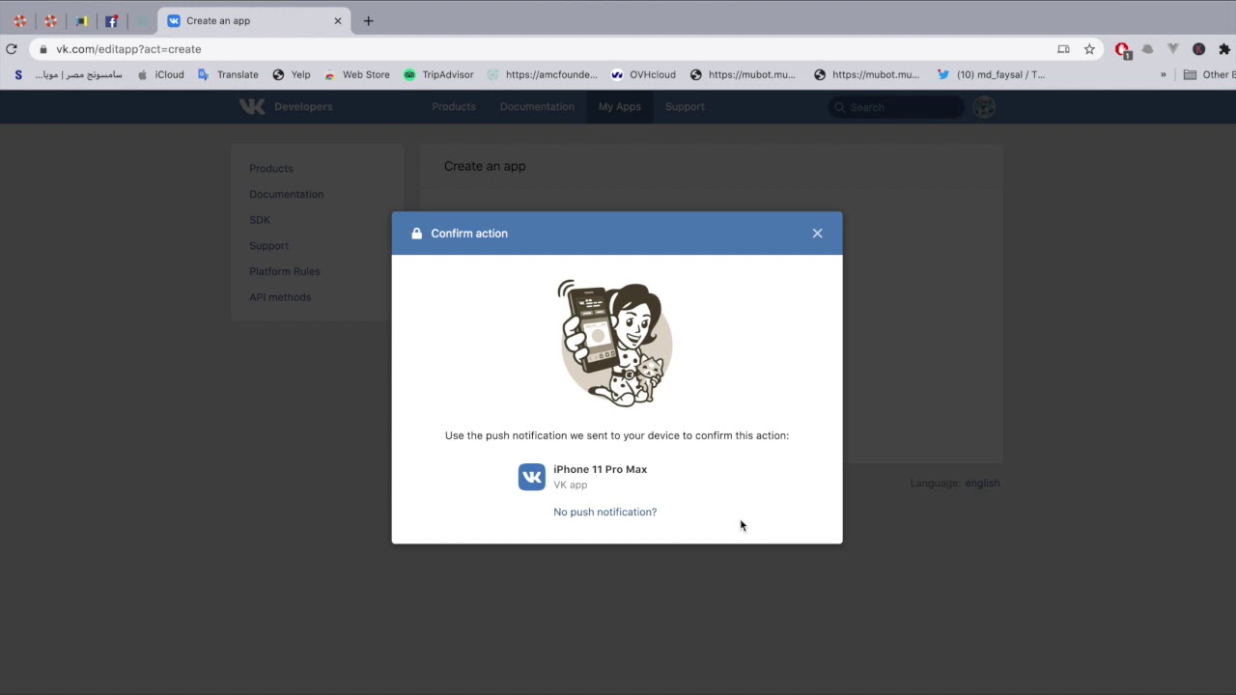This screenshot has width=1236, height=695.
Task: Click the No push notification? link
Action: (604, 512)
